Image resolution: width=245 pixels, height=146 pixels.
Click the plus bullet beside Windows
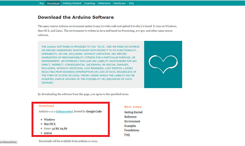[41, 120]
